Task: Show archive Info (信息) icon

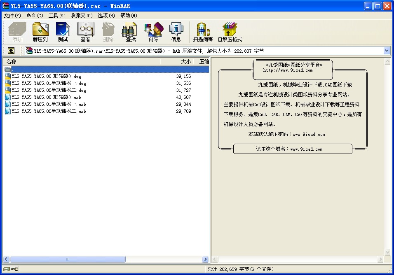Action: pos(176,32)
